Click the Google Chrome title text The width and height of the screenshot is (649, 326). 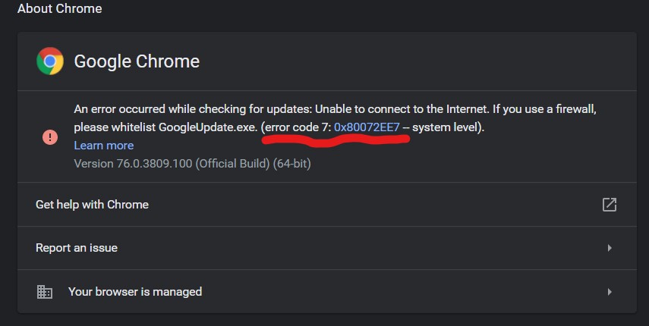[137, 61]
